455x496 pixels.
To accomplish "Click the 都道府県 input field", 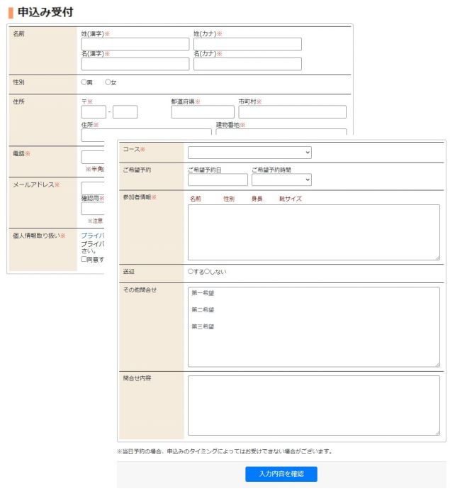I will (203, 112).
